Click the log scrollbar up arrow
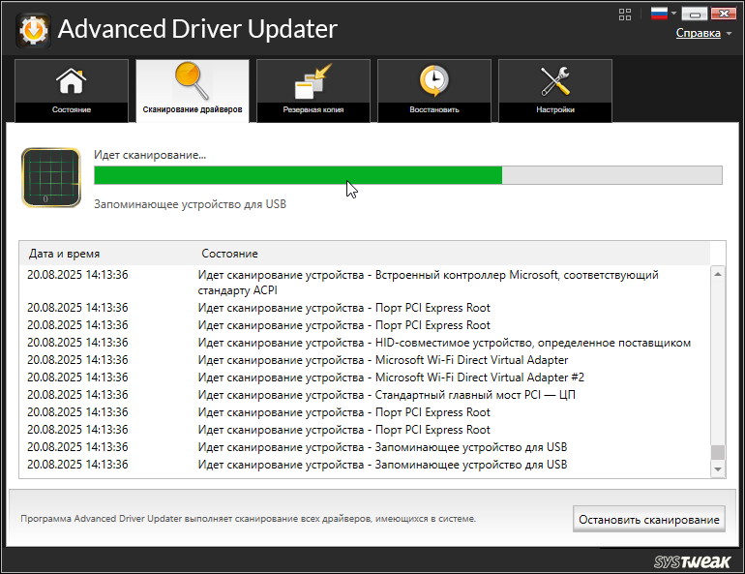The width and height of the screenshot is (745, 574). 718,274
